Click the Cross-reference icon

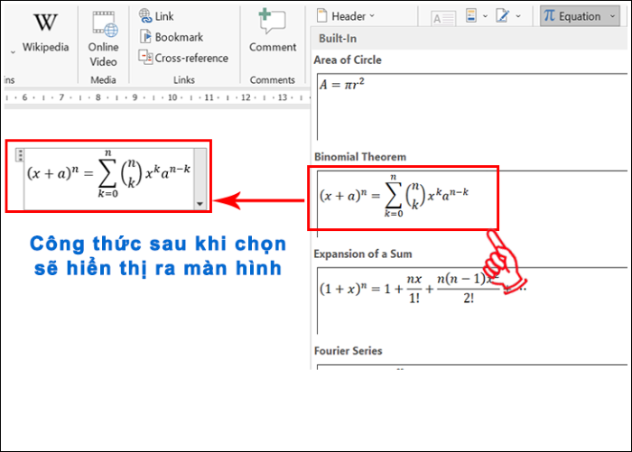(145, 57)
